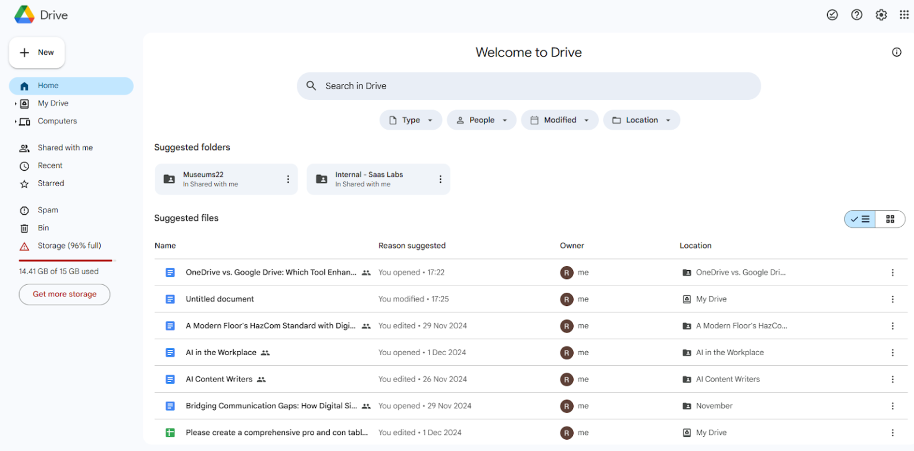Click the offline availability checkmark icon
Screen dimensions: 914x451
(832, 14)
